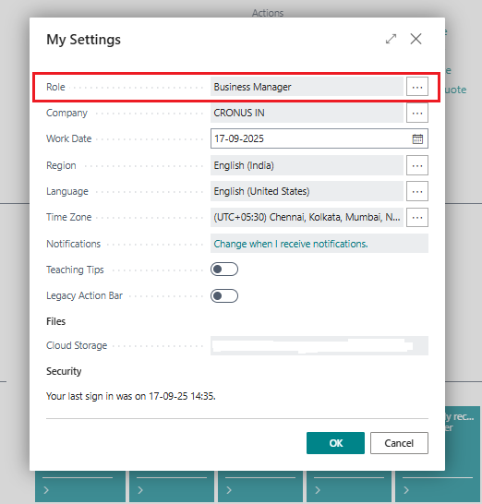482x504 pixels.
Task: Enable the Teaching Tips switch
Action: coord(224,270)
